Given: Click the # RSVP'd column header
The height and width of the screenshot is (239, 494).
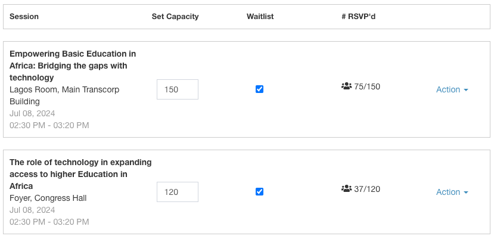Looking at the screenshot, I should 358,17.
